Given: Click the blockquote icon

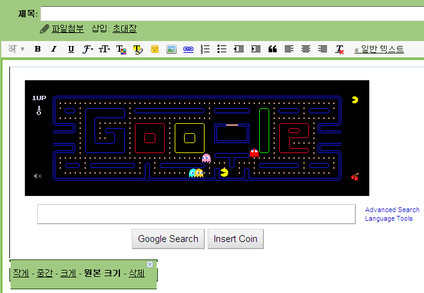Looking at the screenshot, I should [x=272, y=49].
